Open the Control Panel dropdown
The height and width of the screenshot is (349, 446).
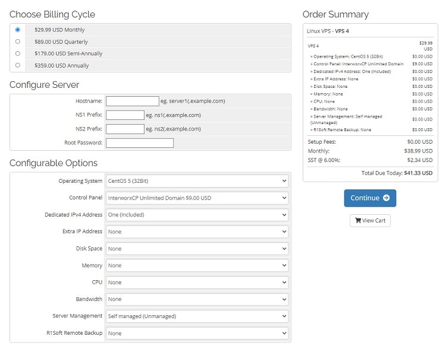tap(197, 198)
